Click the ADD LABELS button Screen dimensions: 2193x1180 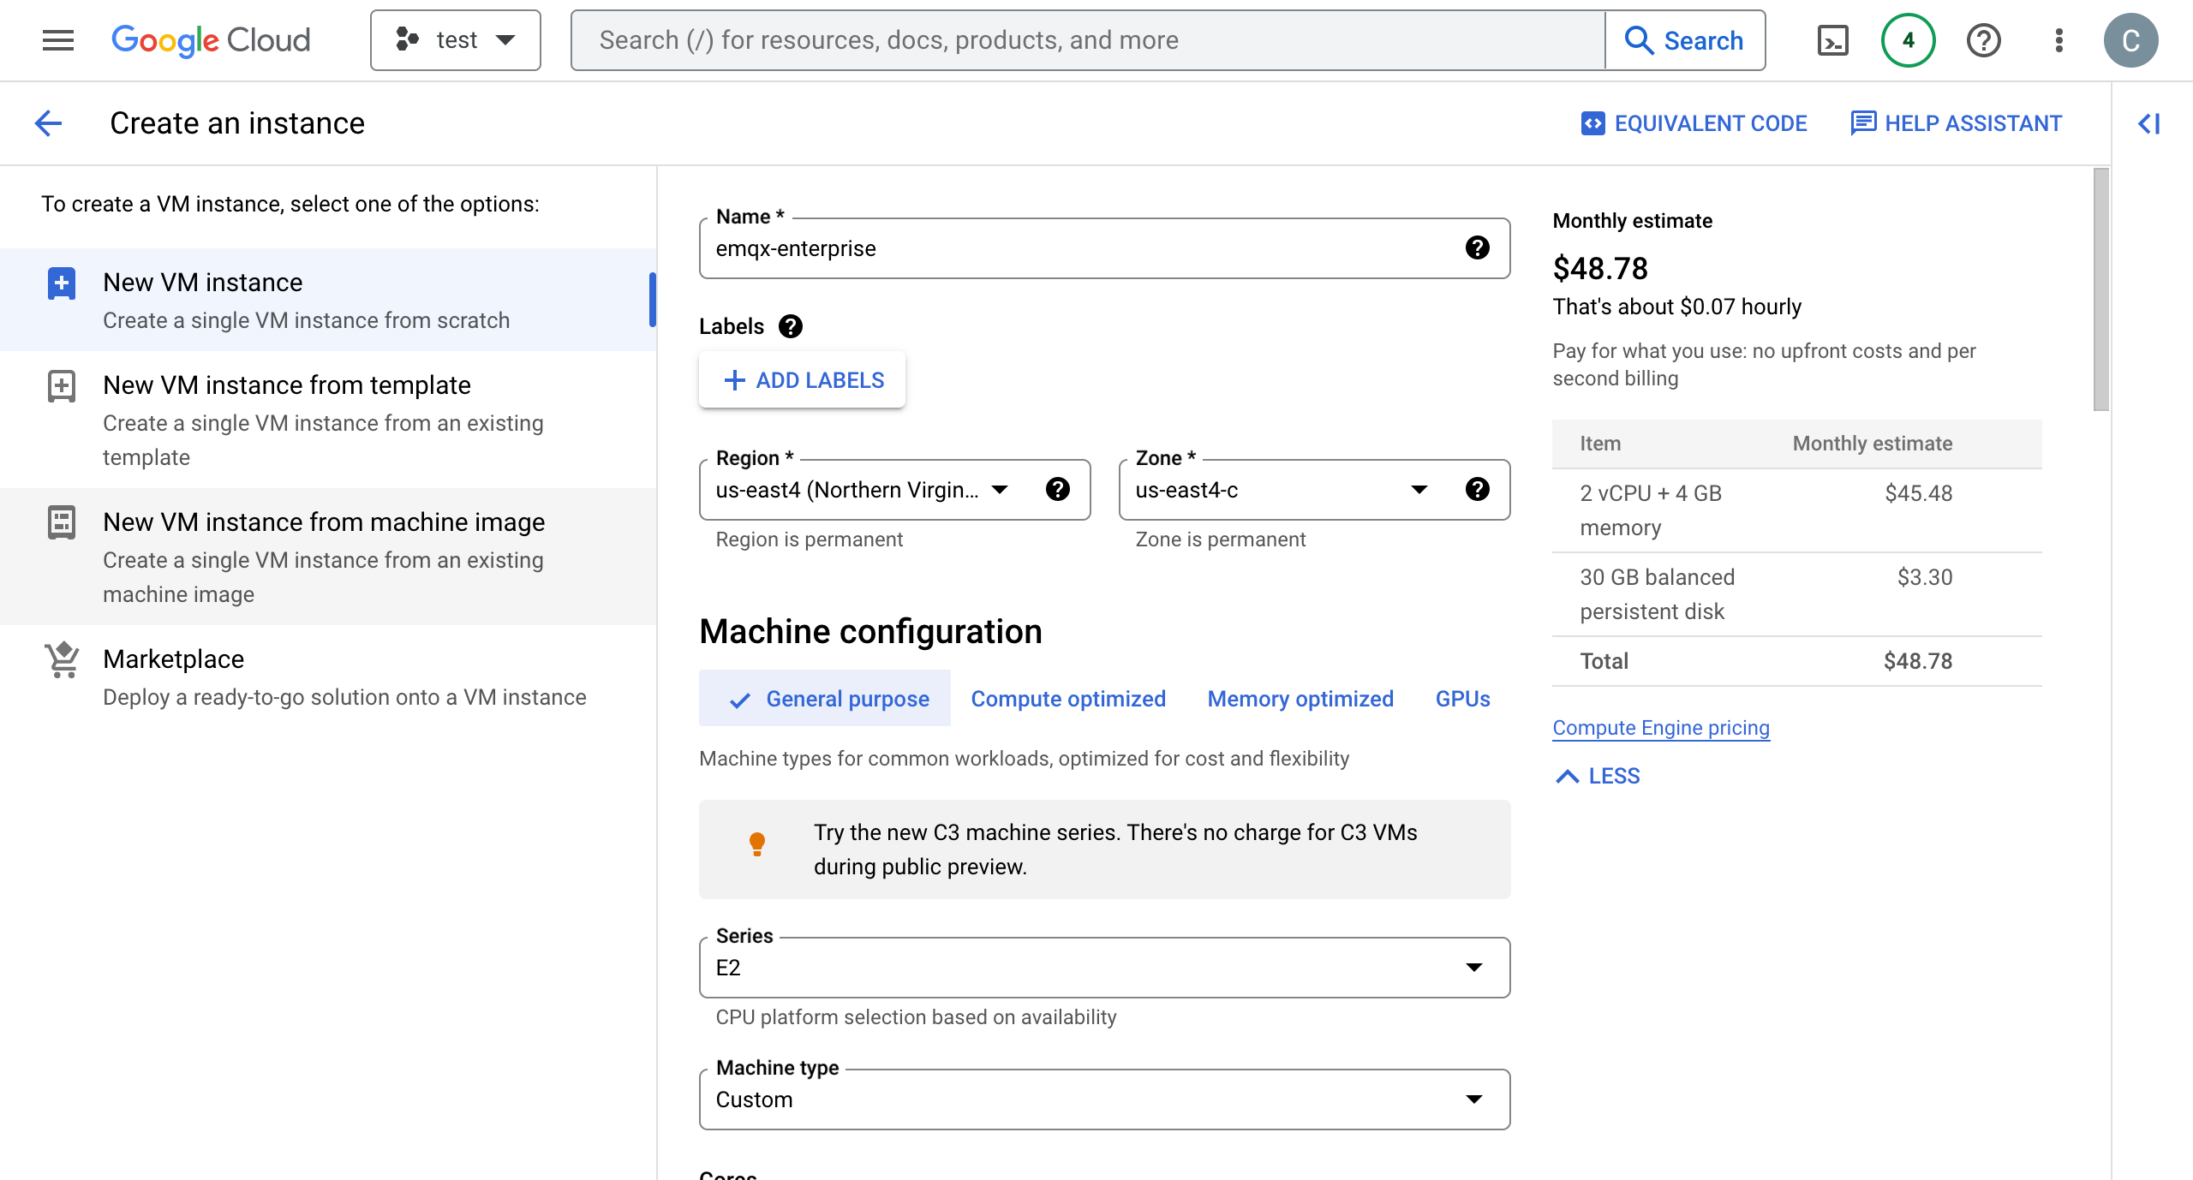click(x=804, y=381)
